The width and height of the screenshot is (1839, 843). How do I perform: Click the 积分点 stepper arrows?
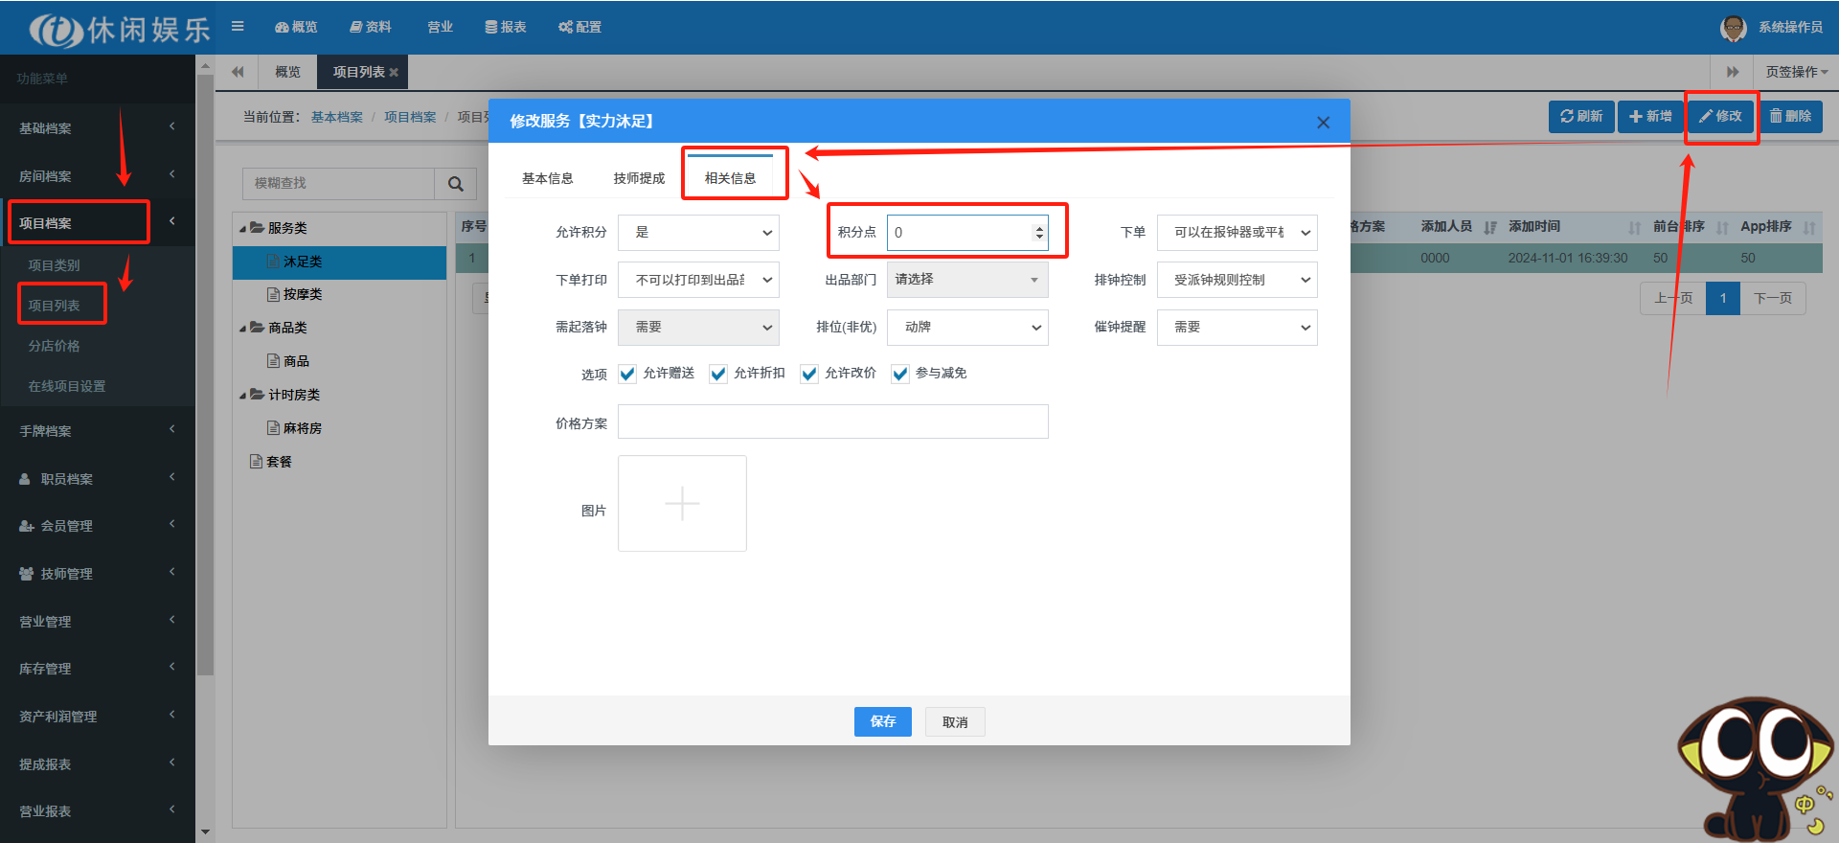pos(1039,233)
